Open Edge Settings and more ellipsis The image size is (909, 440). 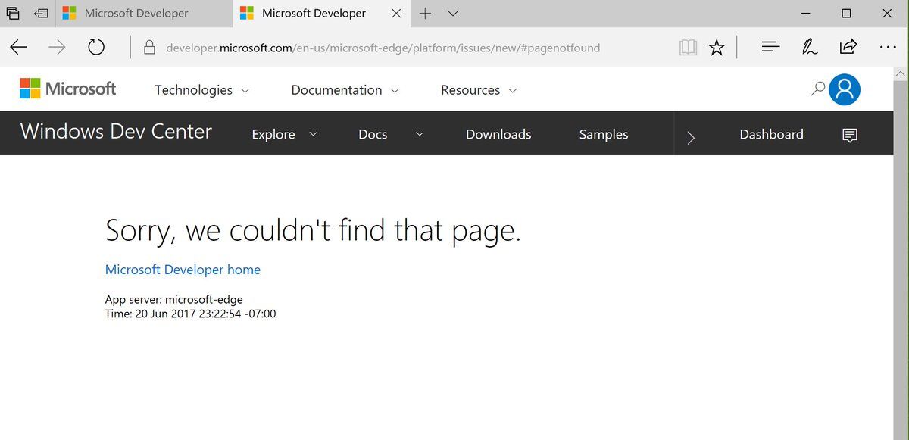coord(888,48)
